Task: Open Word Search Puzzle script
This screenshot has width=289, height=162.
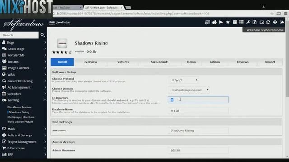Action: 20,122
